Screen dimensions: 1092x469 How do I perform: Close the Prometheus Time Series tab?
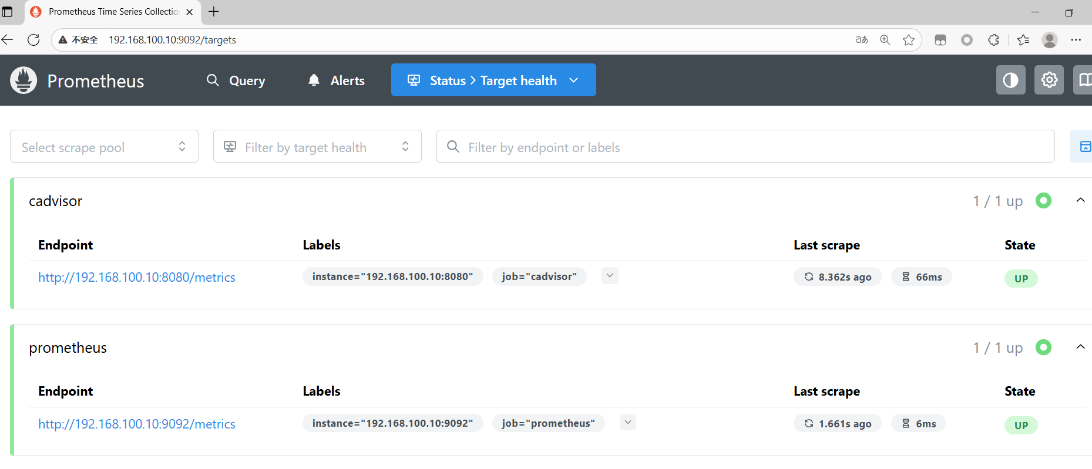(189, 12)
